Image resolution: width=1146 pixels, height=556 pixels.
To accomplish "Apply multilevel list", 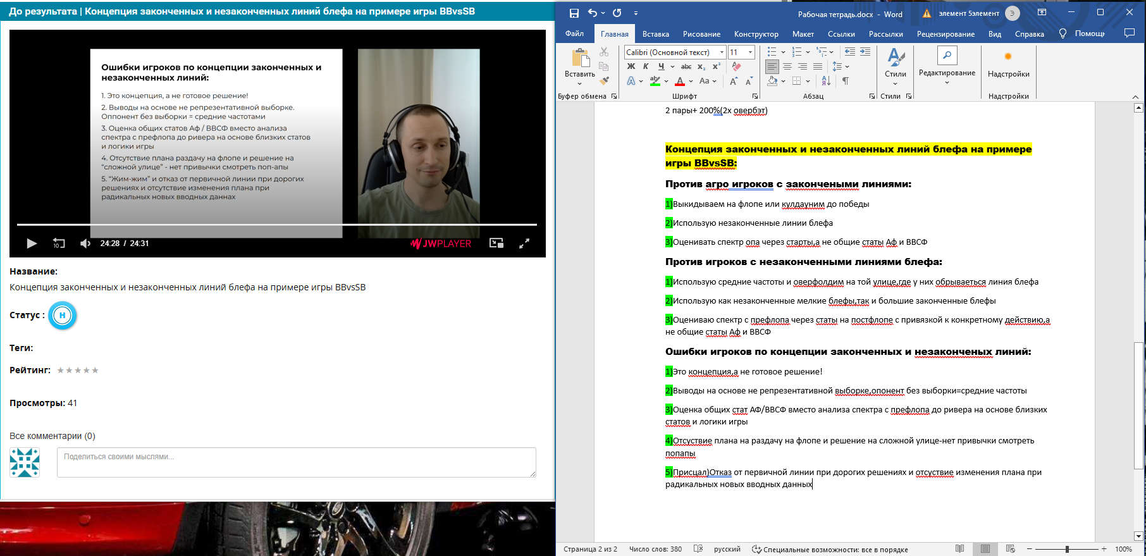I will (x=822, y=52).
